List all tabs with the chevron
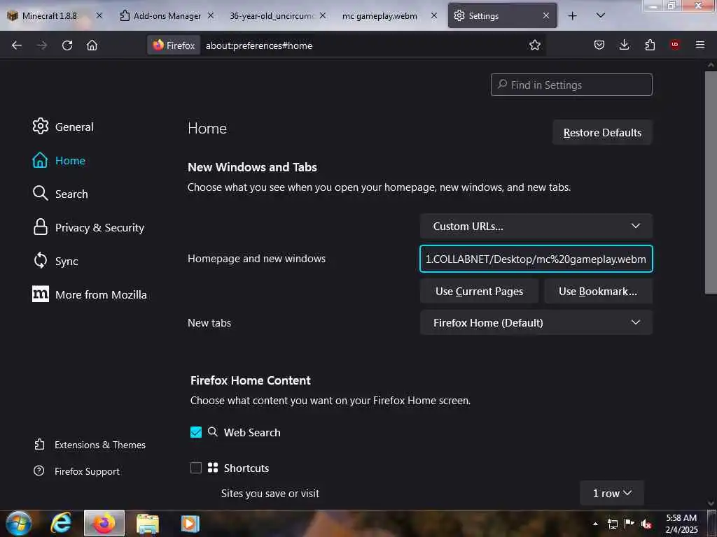Image resolution: width=717 pixels, height=537 pixels. tap(600, 15)
